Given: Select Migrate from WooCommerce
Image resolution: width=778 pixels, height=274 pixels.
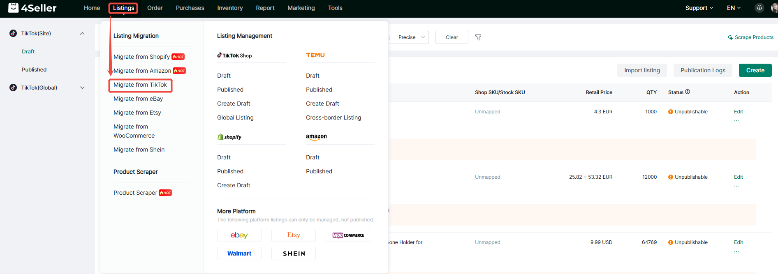Looking at the screenshot, I should (x=134, y=131).
